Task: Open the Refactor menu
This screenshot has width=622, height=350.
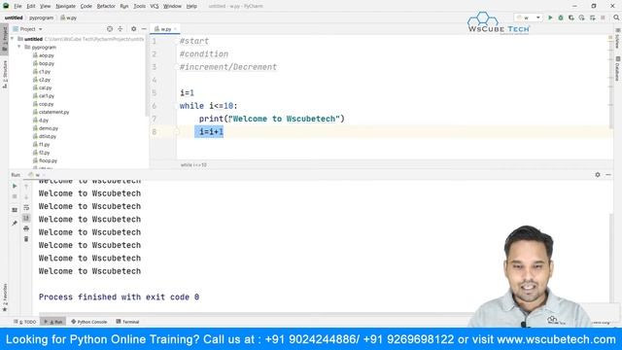Action: click(x=106, y=6)
